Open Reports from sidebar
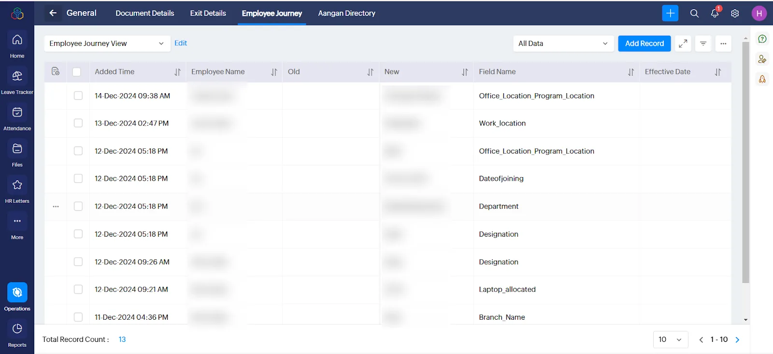The height and width of the screenshot is (354, 773). point(17,334)
